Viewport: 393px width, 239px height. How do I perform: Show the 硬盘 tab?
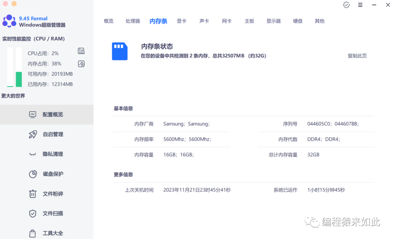pyautogui.click(x=298, y=21)
